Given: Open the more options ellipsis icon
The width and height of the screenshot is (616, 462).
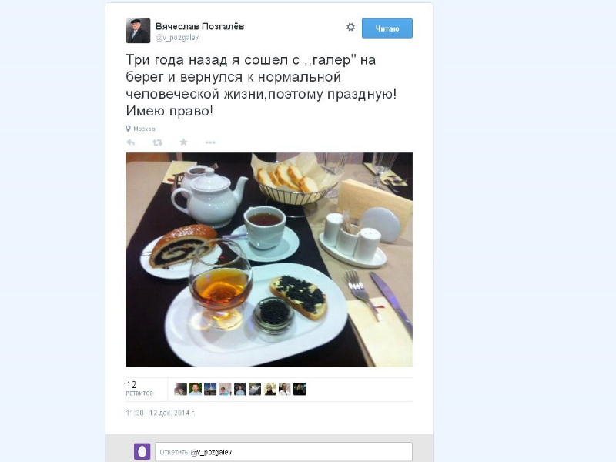Looking at the screenshot, I should click(210, 142).
